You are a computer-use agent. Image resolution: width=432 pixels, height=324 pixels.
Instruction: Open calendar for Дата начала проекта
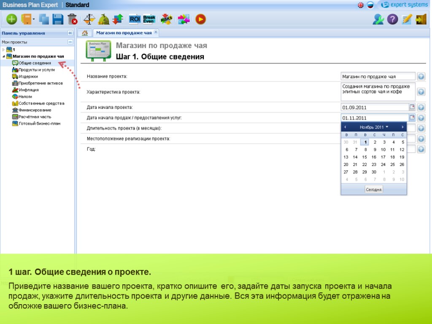click(412, 107)
